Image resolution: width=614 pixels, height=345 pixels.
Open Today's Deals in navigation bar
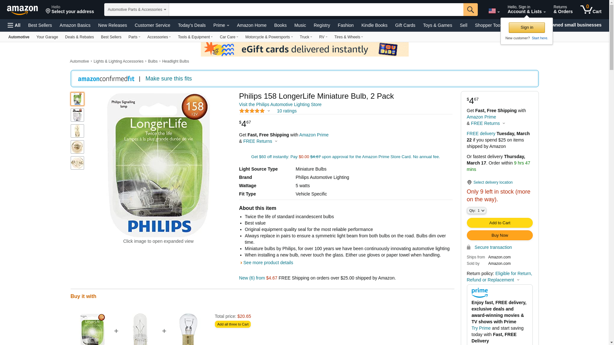click(x=192, y=25)
